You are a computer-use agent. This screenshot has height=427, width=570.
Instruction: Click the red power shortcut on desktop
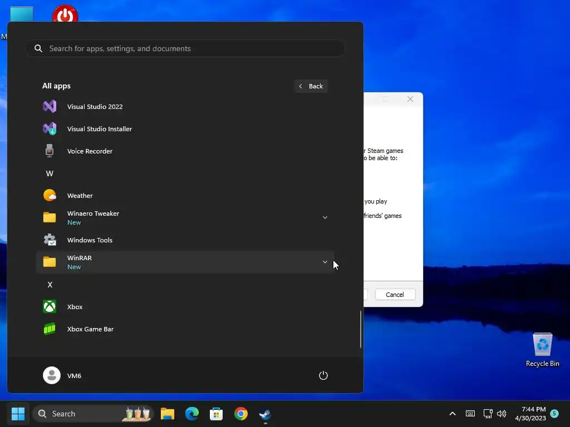65,13
